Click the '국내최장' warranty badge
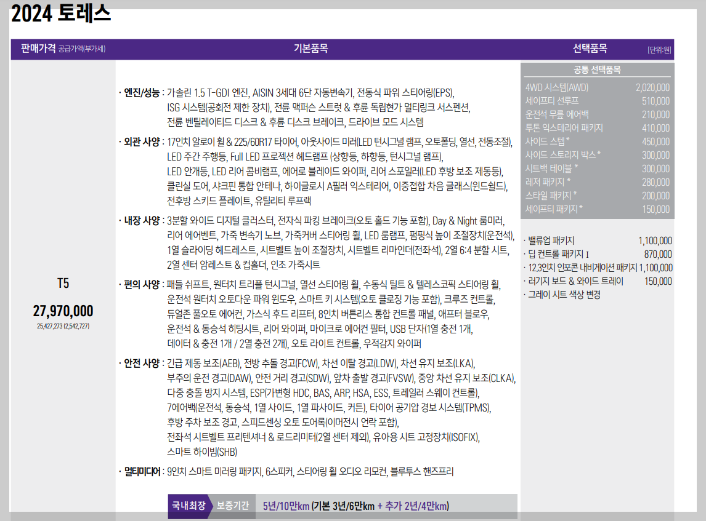 pos(189,505)
